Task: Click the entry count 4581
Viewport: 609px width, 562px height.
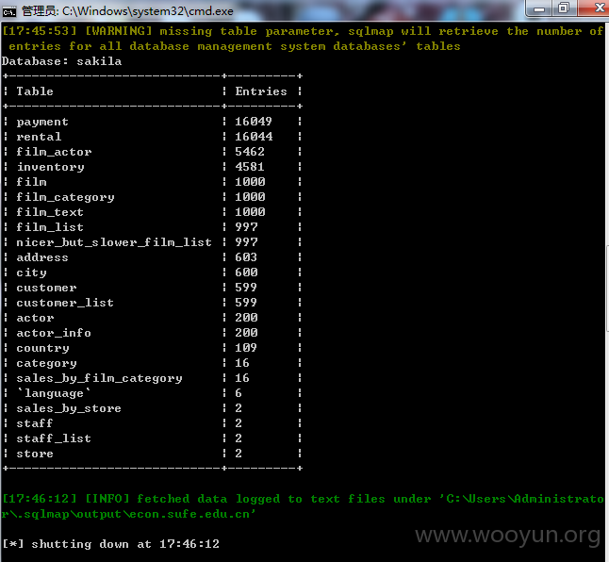Action: [250, 167]
